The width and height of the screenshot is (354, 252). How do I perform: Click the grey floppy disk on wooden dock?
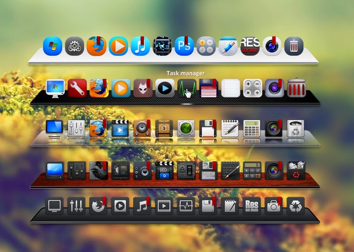click(208, 170)
